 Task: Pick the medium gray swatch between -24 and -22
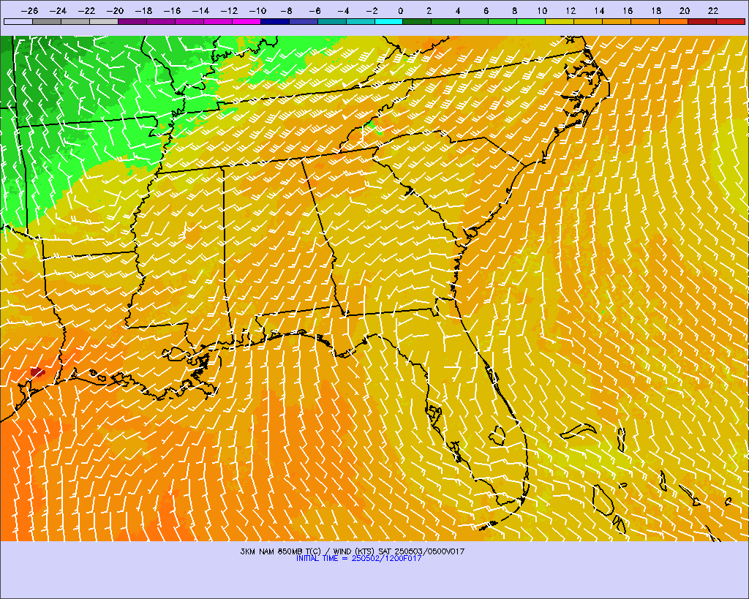[75, 21]
